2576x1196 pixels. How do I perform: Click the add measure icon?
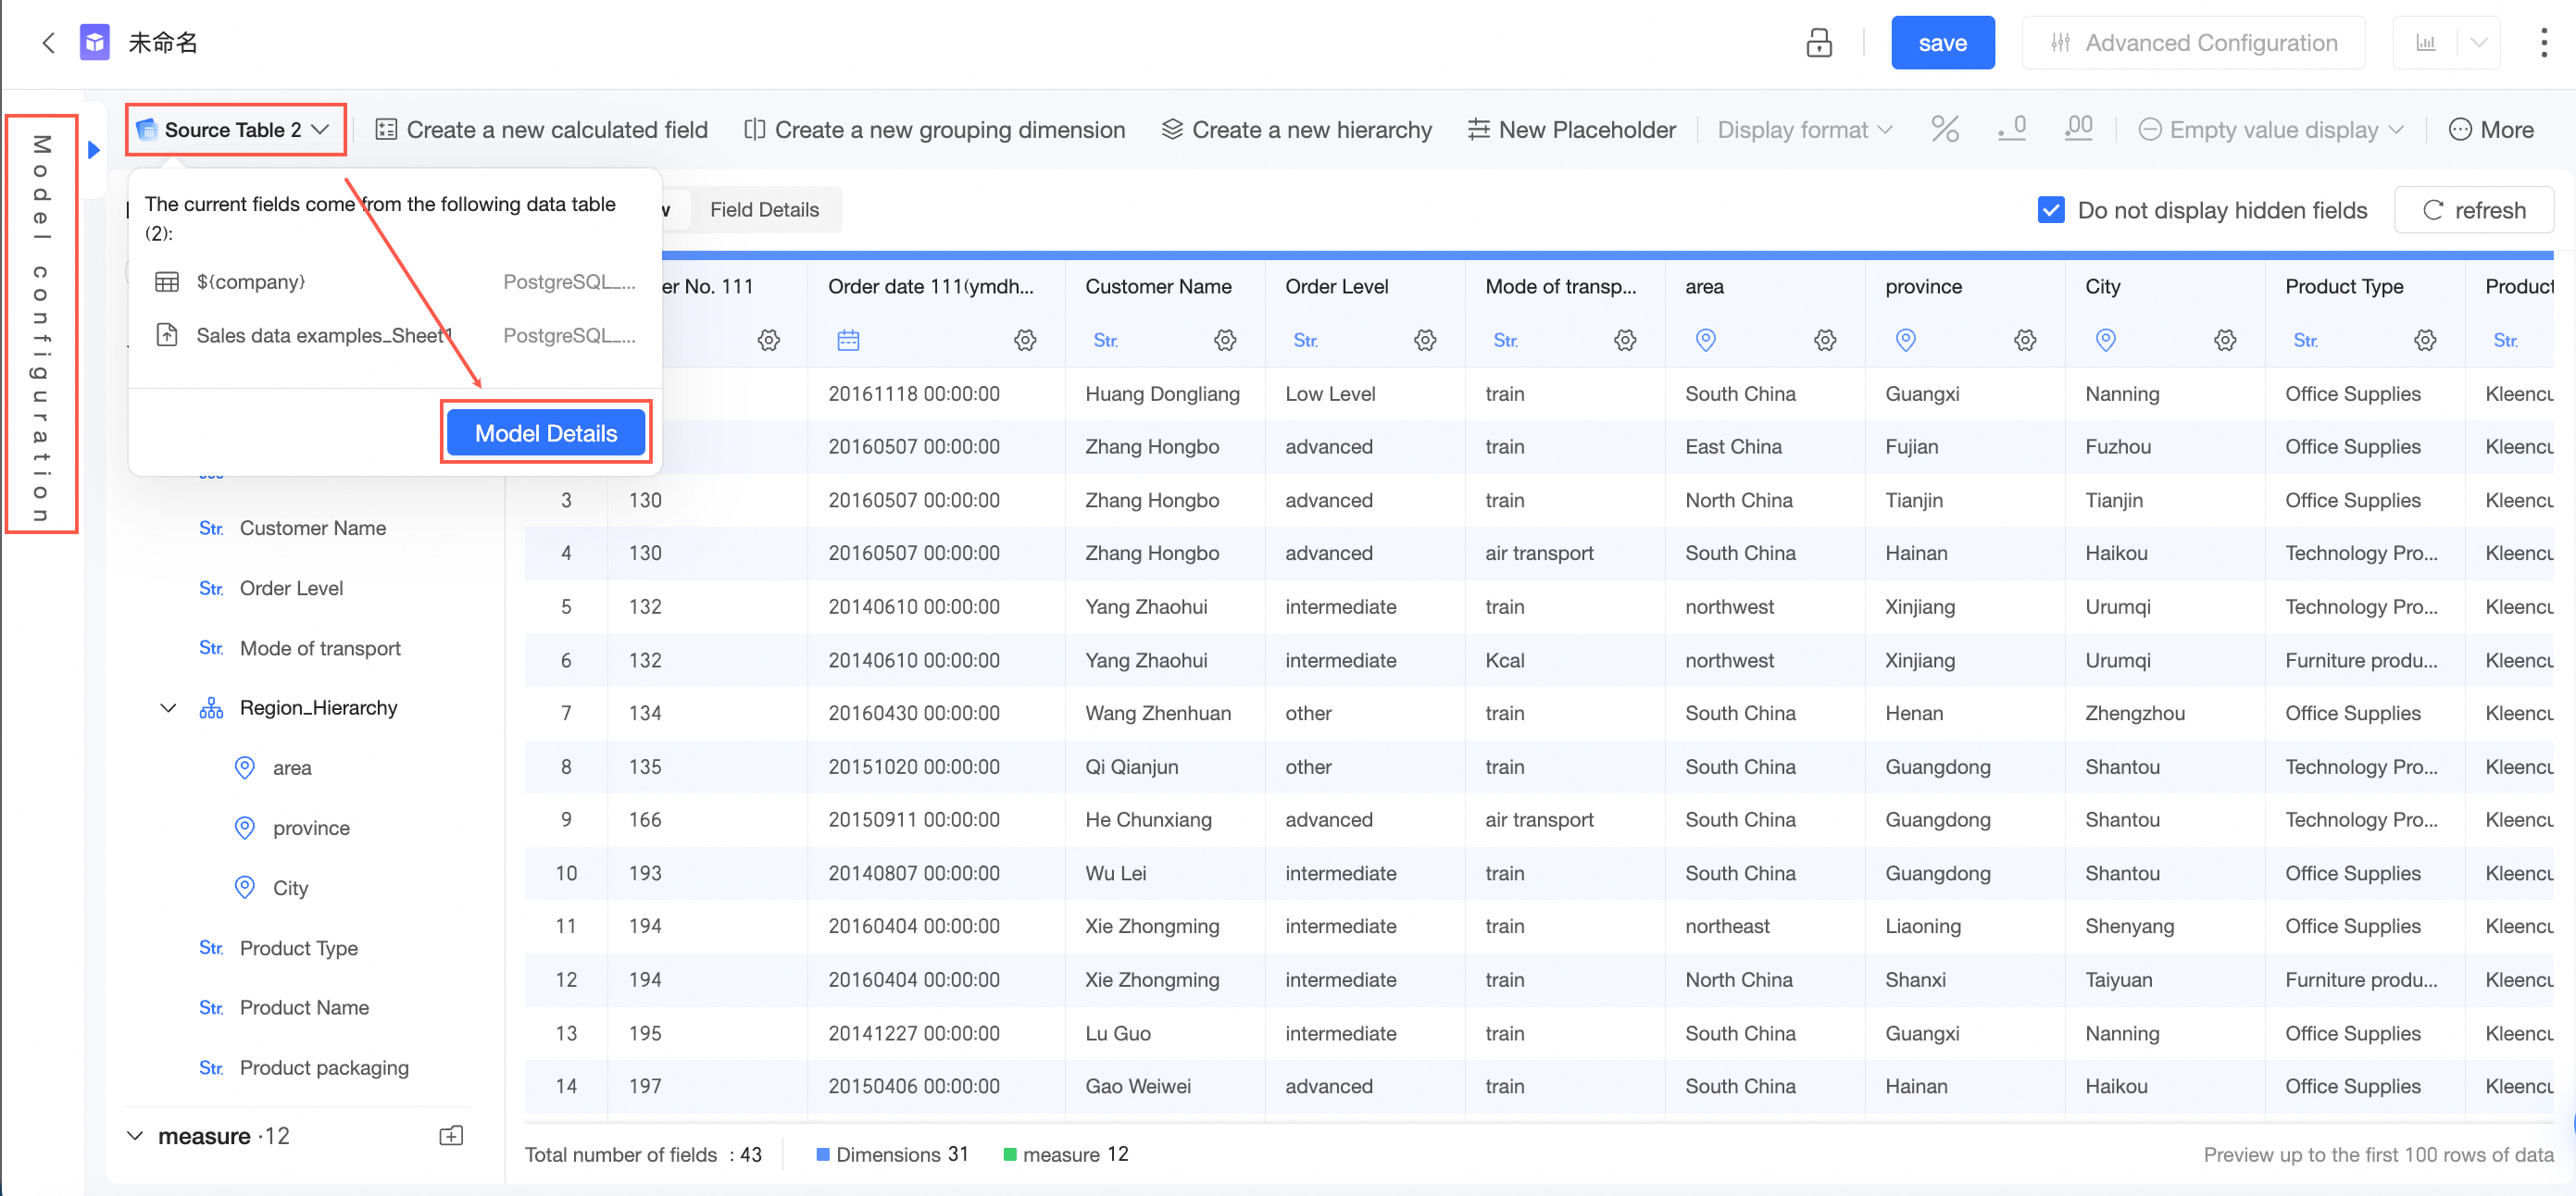(451, 1135)
